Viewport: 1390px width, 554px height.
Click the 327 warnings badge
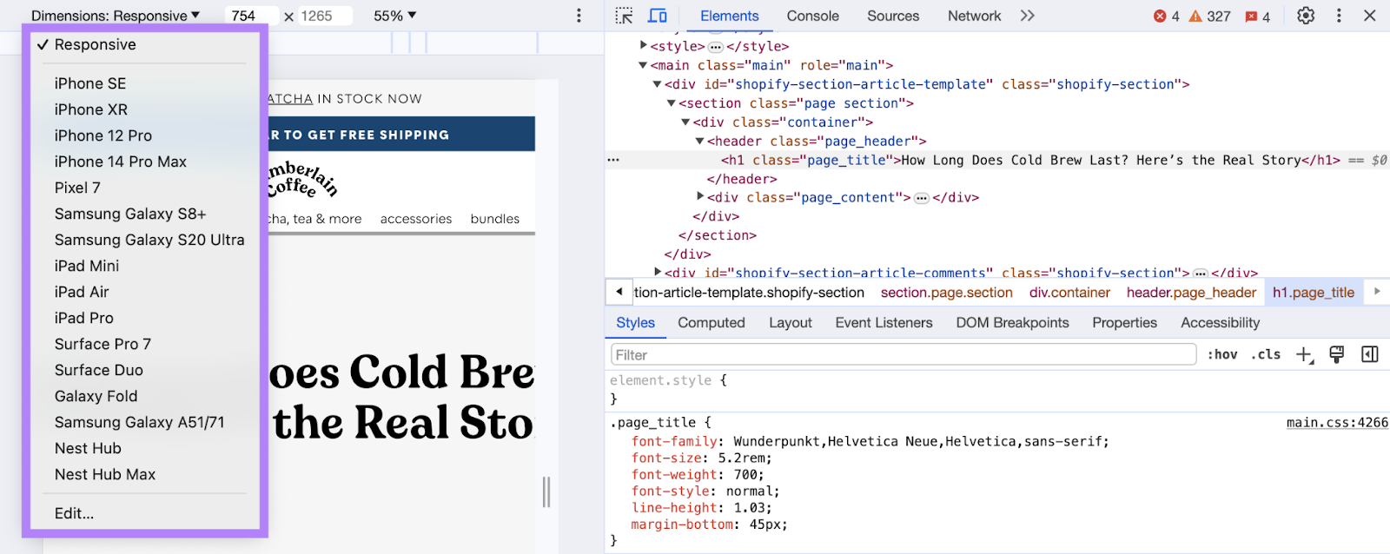(x=1209, y=16)
